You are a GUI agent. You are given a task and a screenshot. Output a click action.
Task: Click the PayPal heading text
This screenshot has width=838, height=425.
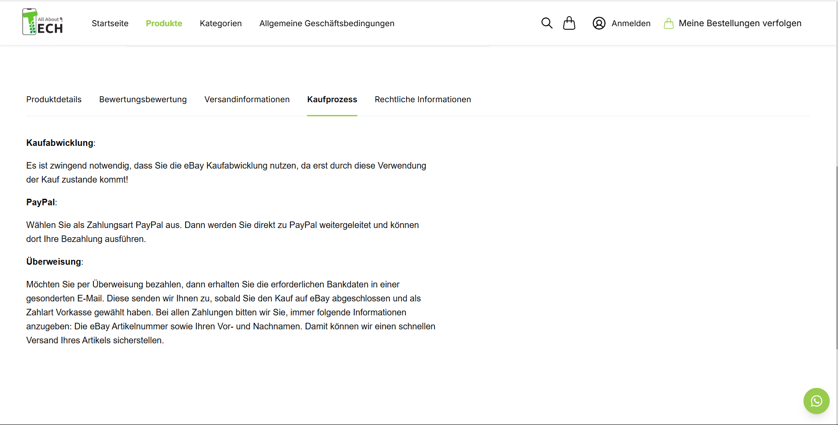click(x=41, y=202)
